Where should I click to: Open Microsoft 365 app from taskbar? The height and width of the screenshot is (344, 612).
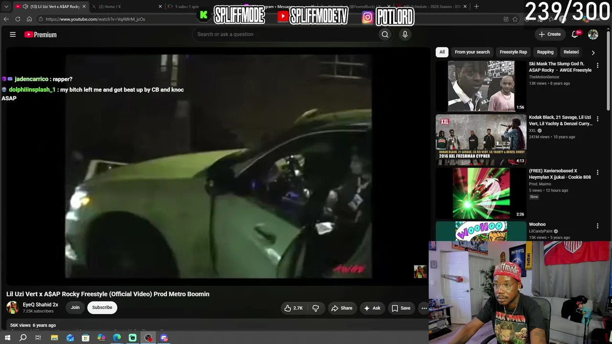tap(101, 338)
